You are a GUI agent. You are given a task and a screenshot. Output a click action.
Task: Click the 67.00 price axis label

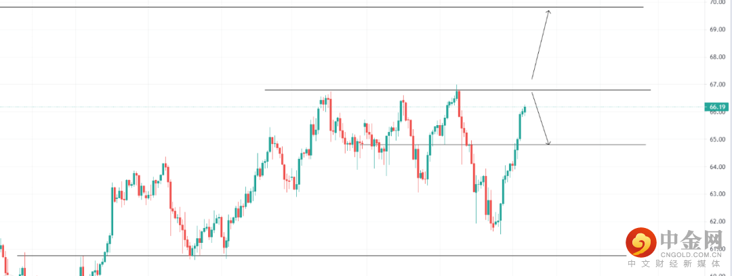719,85
